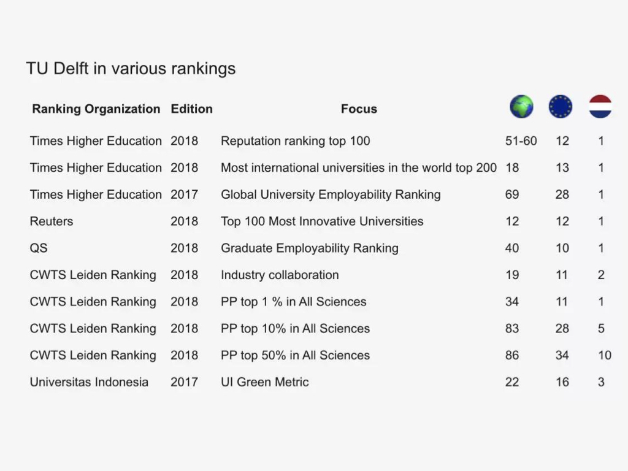The width and height of the screenshot is (628, 471).
Task: Click Netherlands rank '5' in PP top 10% row
Action: click(x=601, y=329)
